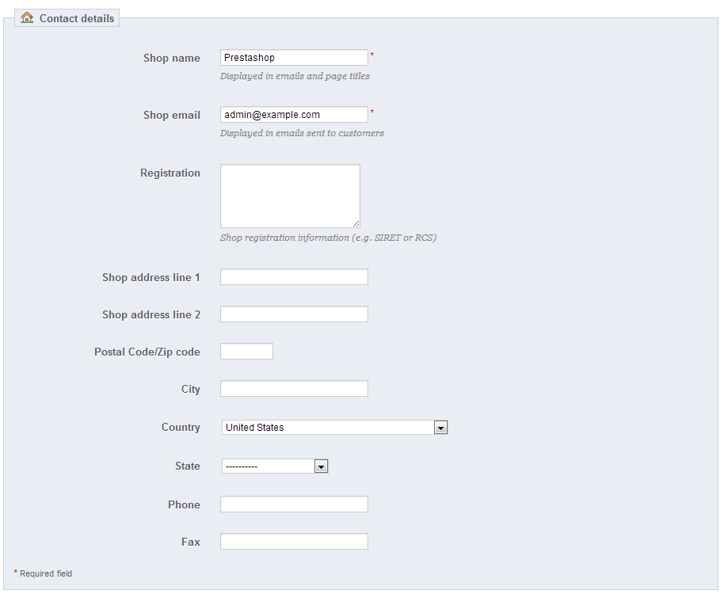Click the Shop name label
This screenshot has width=724, height=594.
pyautogui.click(x=172, y=58)
